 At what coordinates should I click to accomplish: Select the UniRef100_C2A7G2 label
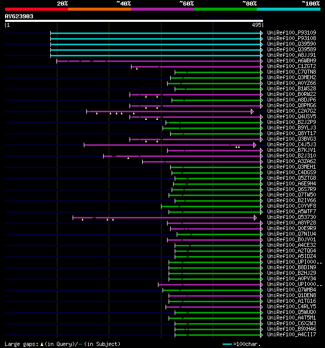pyautogui.click(x=291, y=111)
